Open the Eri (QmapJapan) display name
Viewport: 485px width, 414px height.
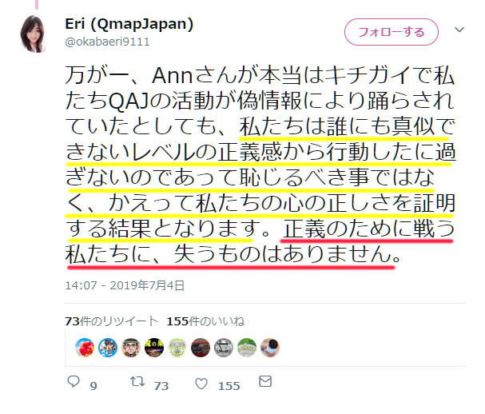pyautogui.click(x=129, y=24)
